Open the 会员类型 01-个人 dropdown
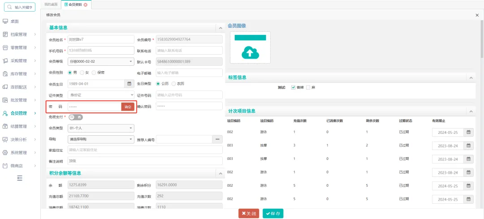Viewport: 484px width, 219px height. pyautogui.click(x=101, y=128)
